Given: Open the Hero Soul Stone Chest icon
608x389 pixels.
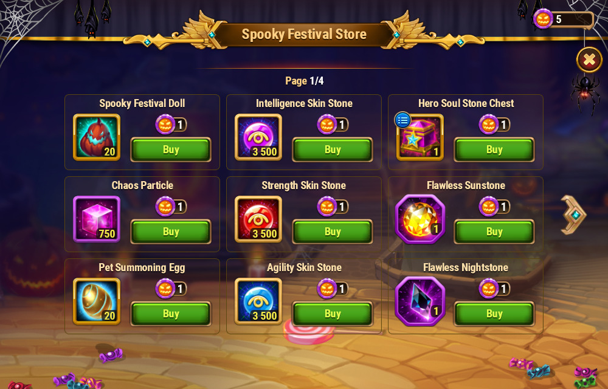Looking at the screenshot, I should 420,137.
